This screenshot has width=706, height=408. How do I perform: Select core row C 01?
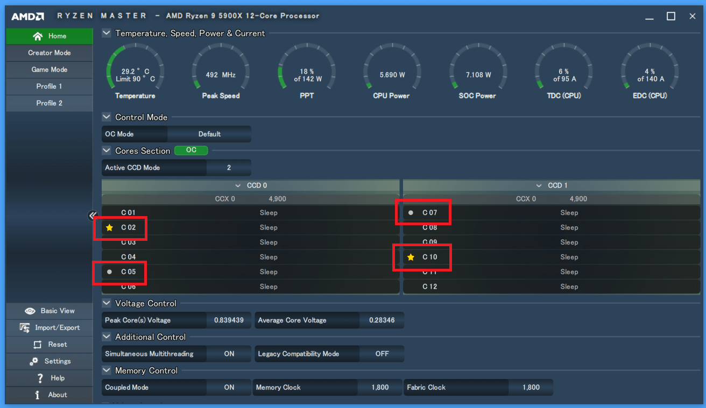[251, 213]
